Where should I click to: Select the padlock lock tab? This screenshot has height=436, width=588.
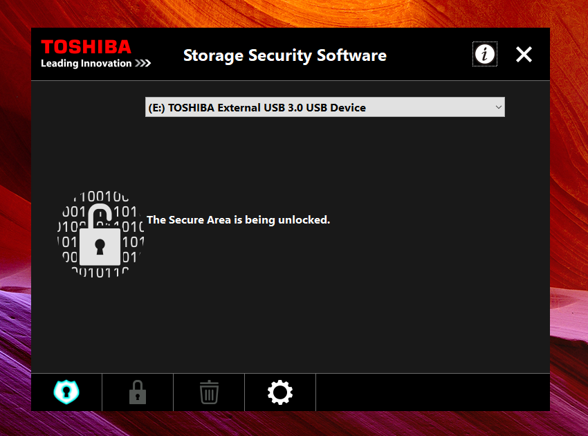click(x=138, y=392)
